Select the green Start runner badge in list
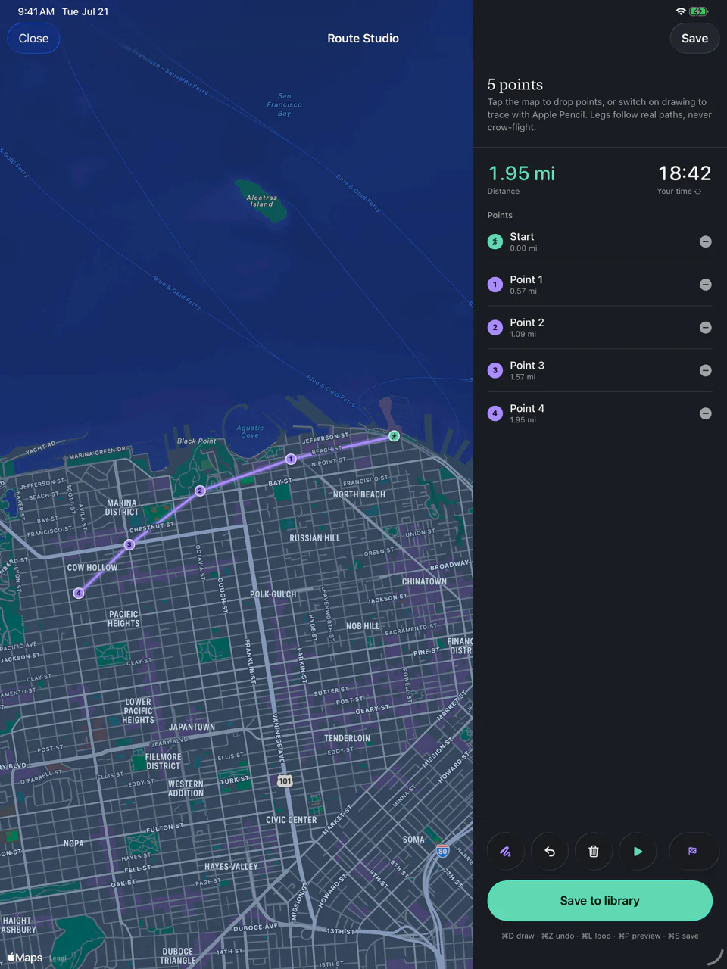The image size is (727, 969). click(495, 241)
